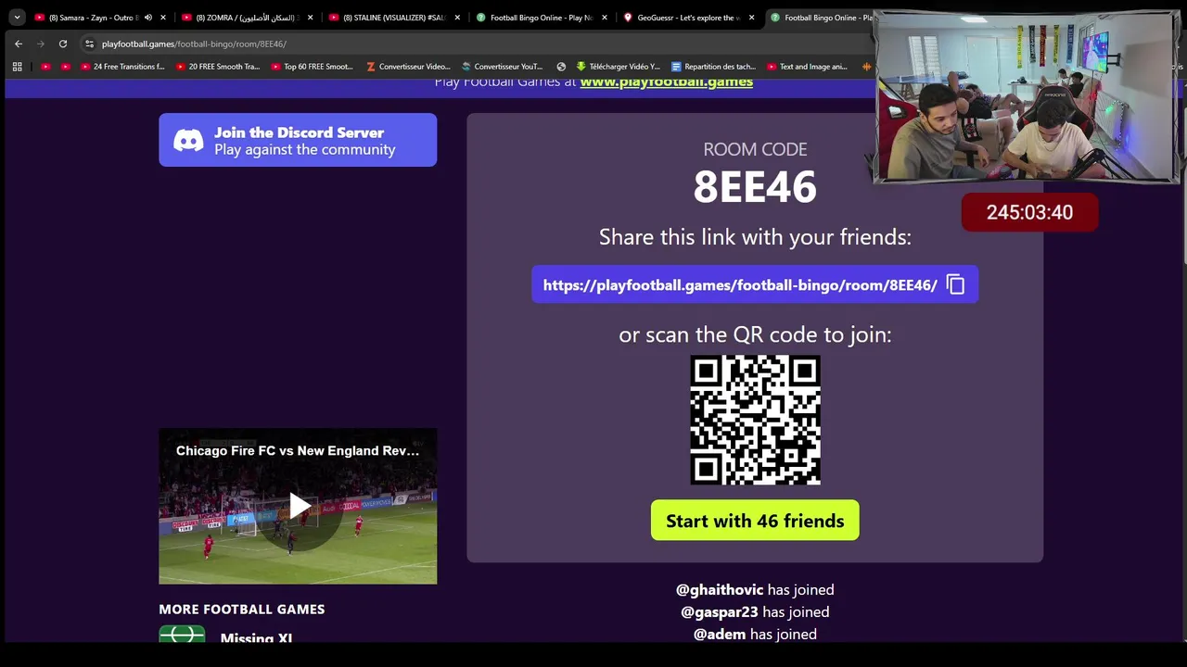Screen dimensions: 1187x667
Task: Close the first Football Bingo Online tab
Action: (605, 18)
